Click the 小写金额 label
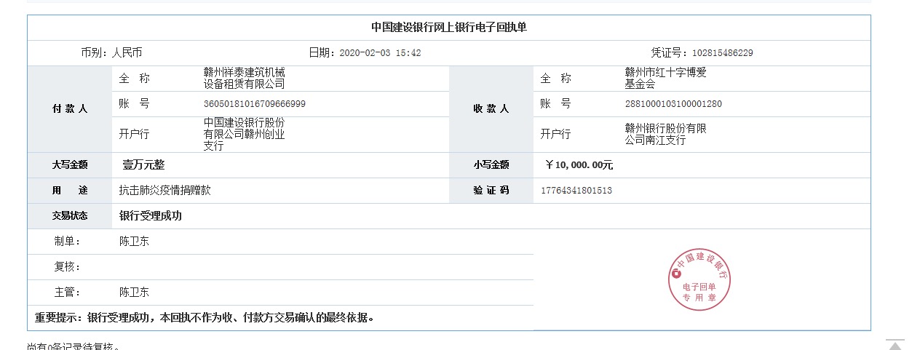 pyautogui.click(x=491, y=165)
